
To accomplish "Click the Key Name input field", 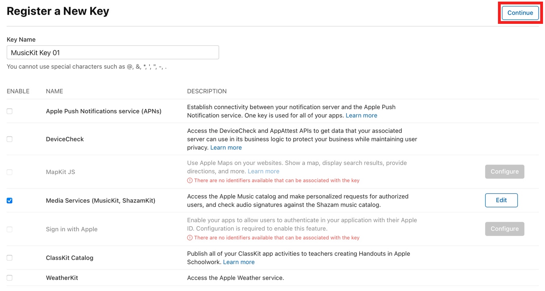I will [x=113, y=52].
